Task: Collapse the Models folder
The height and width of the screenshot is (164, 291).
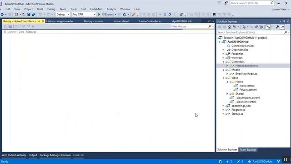Action: point(223,70)
